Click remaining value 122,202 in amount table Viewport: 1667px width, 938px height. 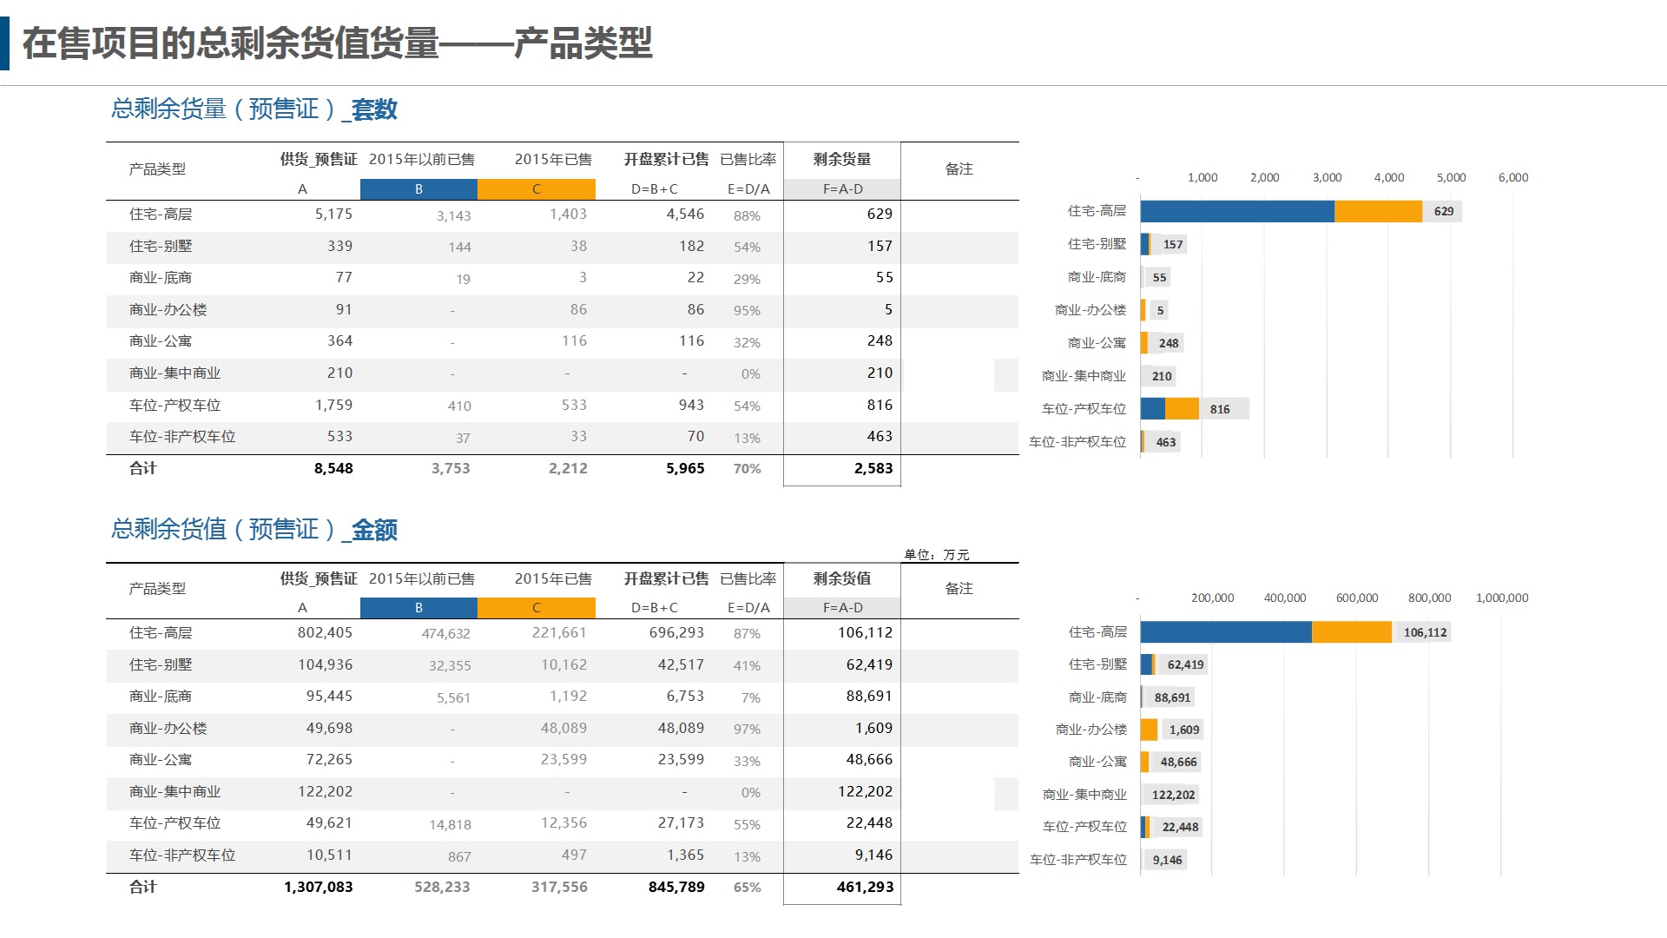click(x=865, y=791)
